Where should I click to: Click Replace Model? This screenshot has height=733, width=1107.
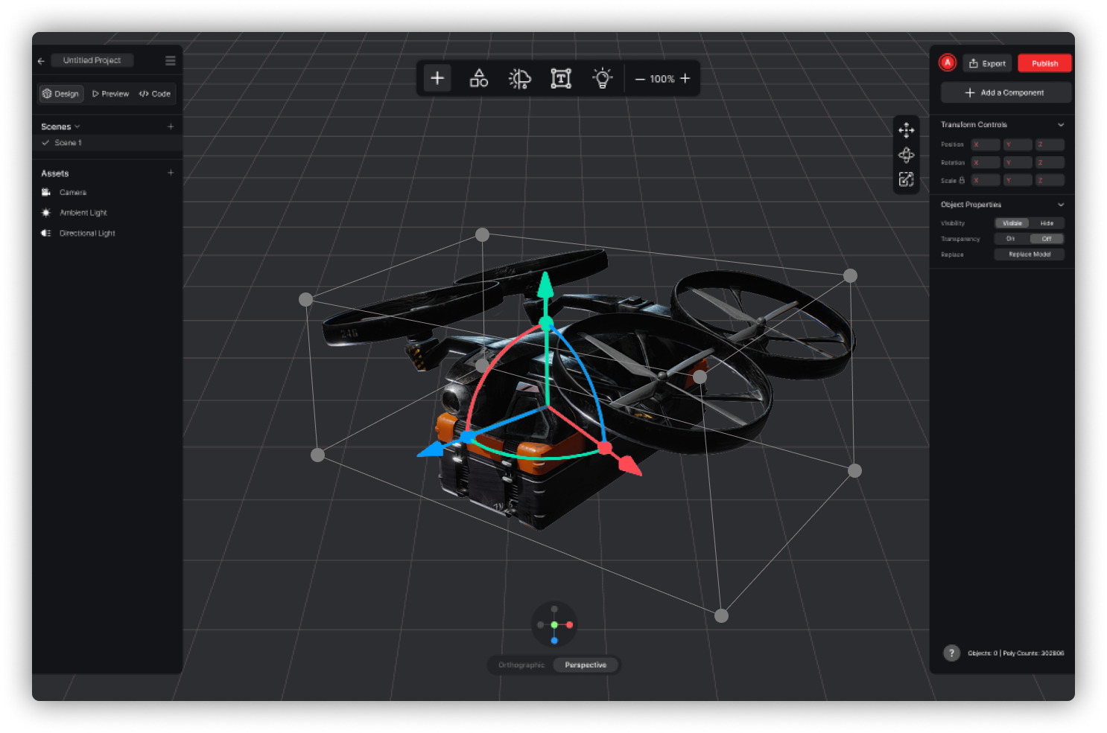point(1029,254)
